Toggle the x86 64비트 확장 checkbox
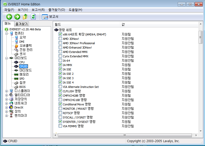Image resolution: width=205 pixels, height=146 pixels. pos(60,34)
